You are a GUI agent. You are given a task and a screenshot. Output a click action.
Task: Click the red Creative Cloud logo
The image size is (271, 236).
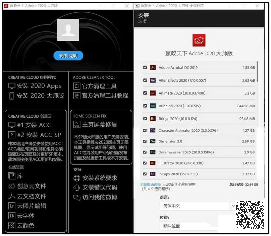(x=199, y=40)
